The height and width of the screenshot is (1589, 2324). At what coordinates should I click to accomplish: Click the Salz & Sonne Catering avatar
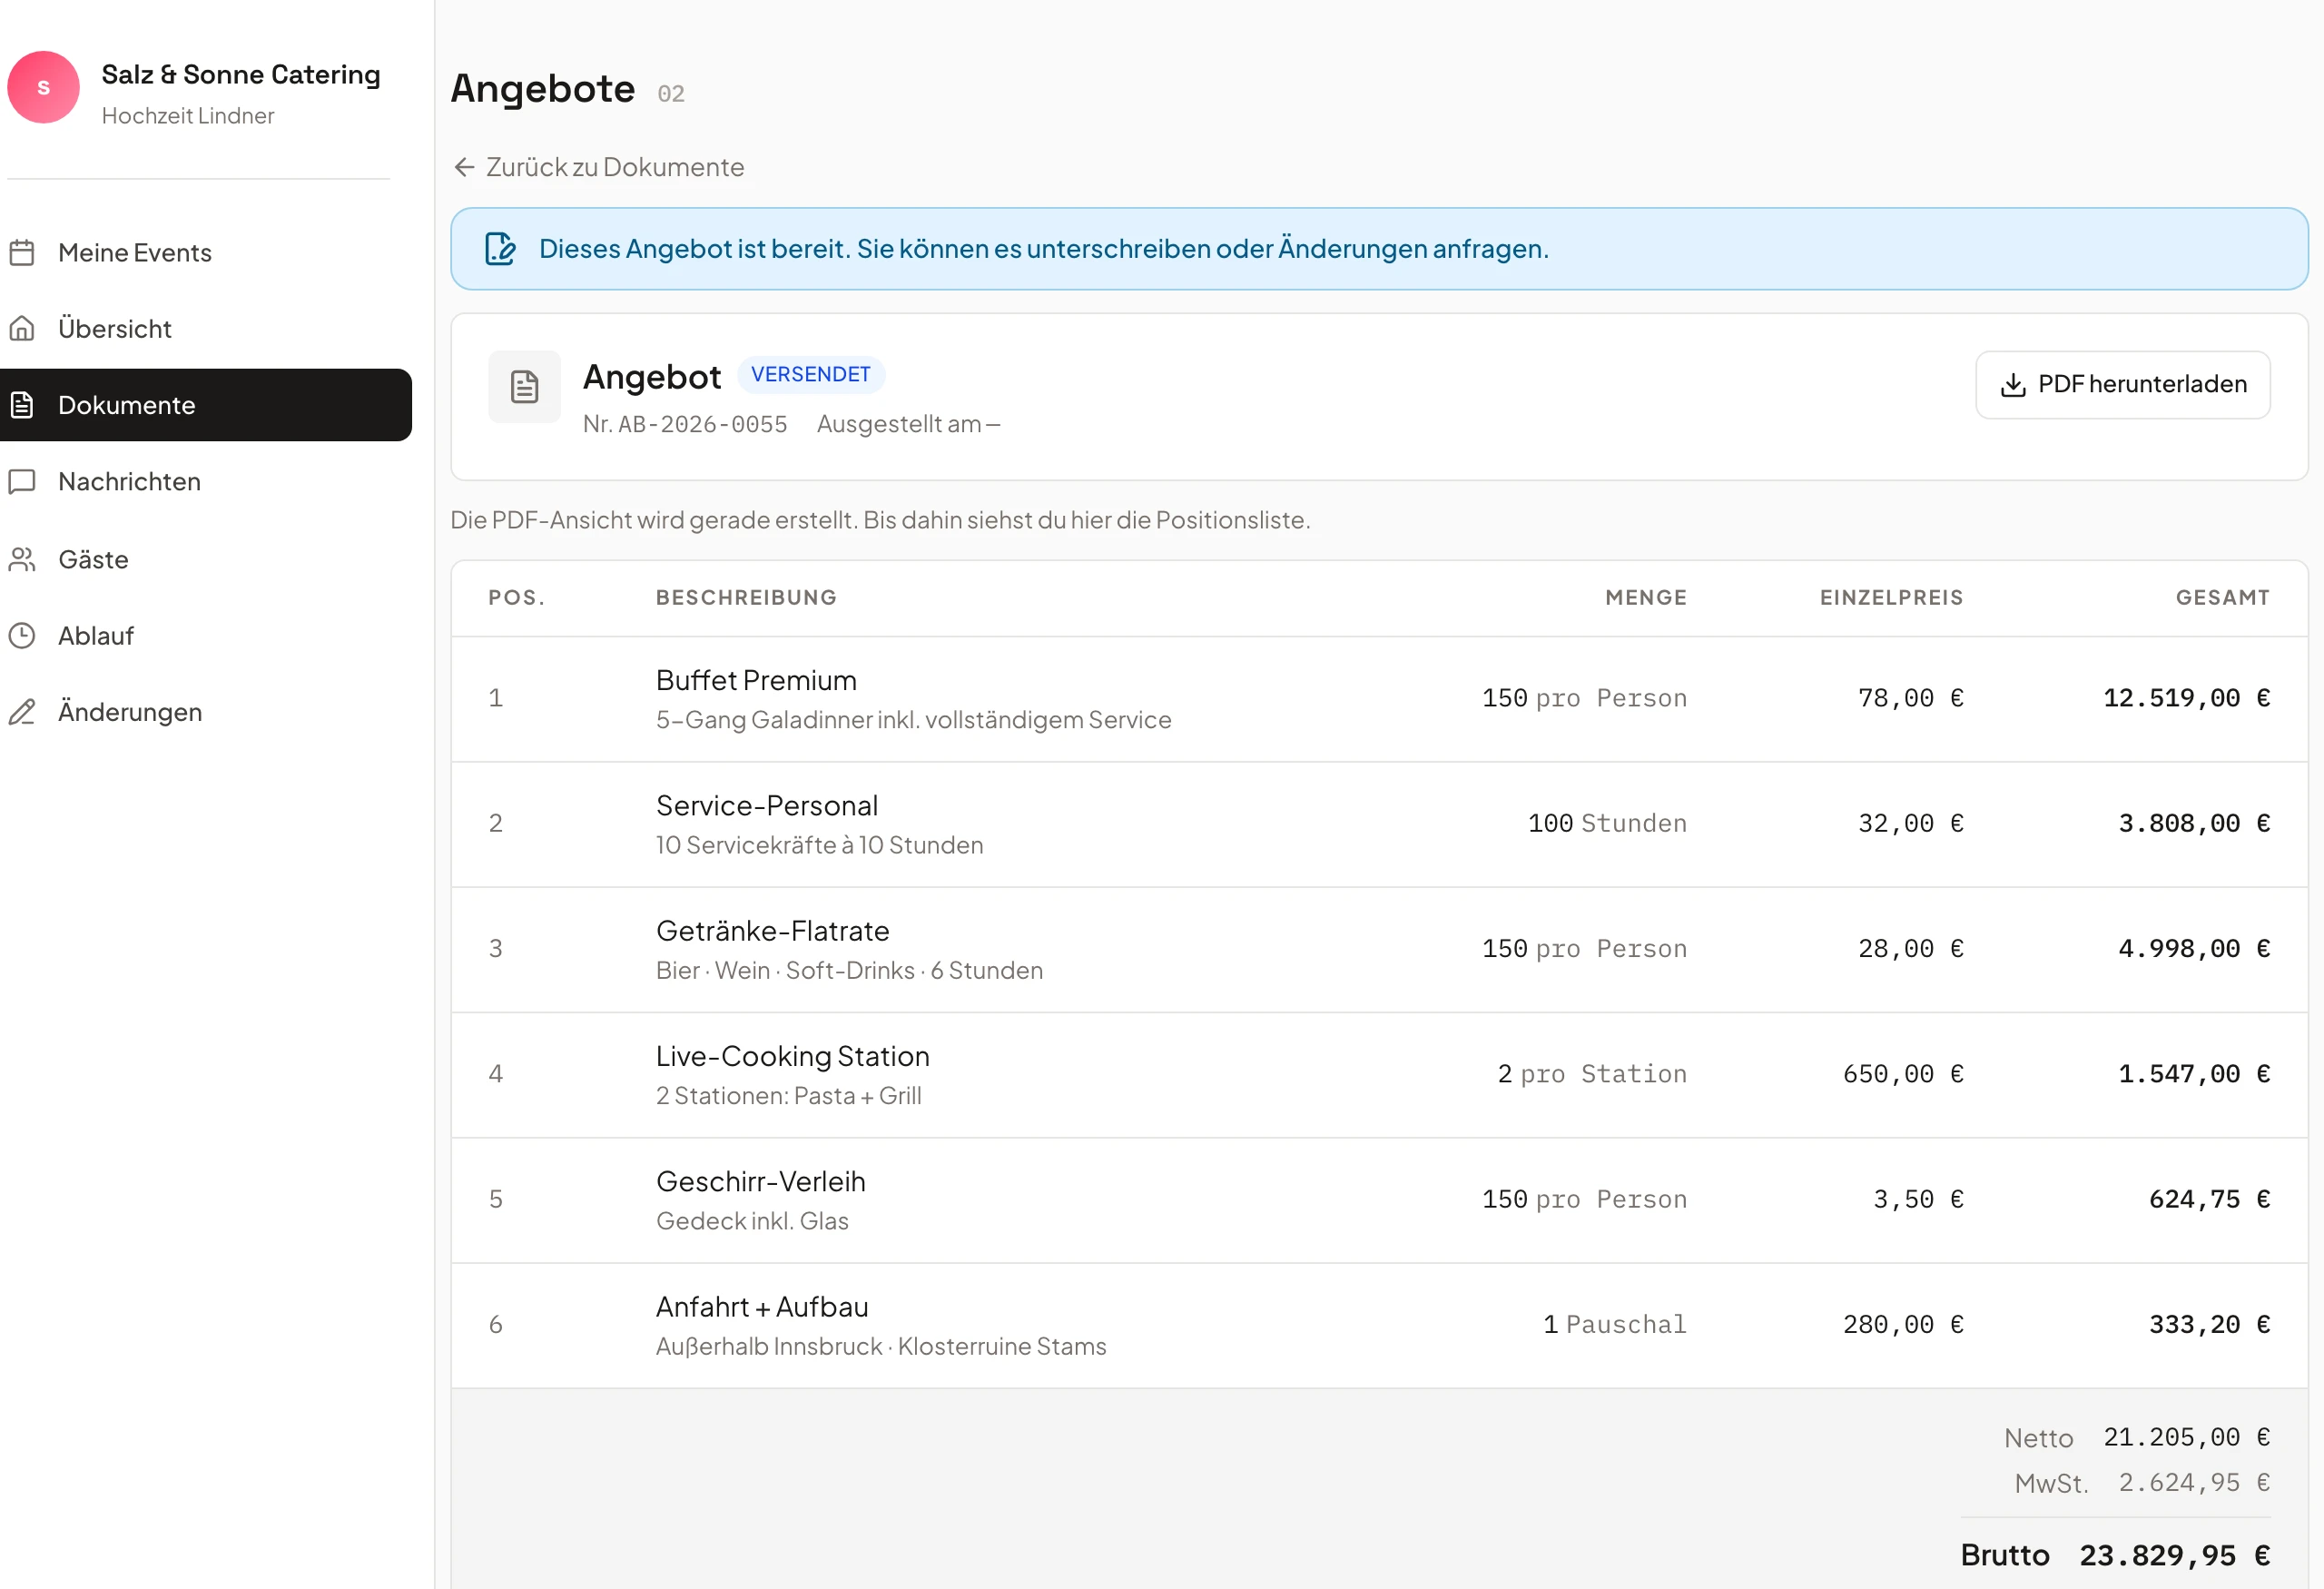point(43,87)
